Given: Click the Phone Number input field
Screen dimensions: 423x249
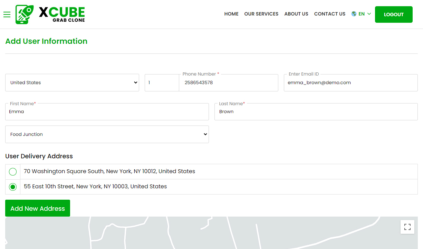Looking at the screenshot, I should tap(228, 83).
